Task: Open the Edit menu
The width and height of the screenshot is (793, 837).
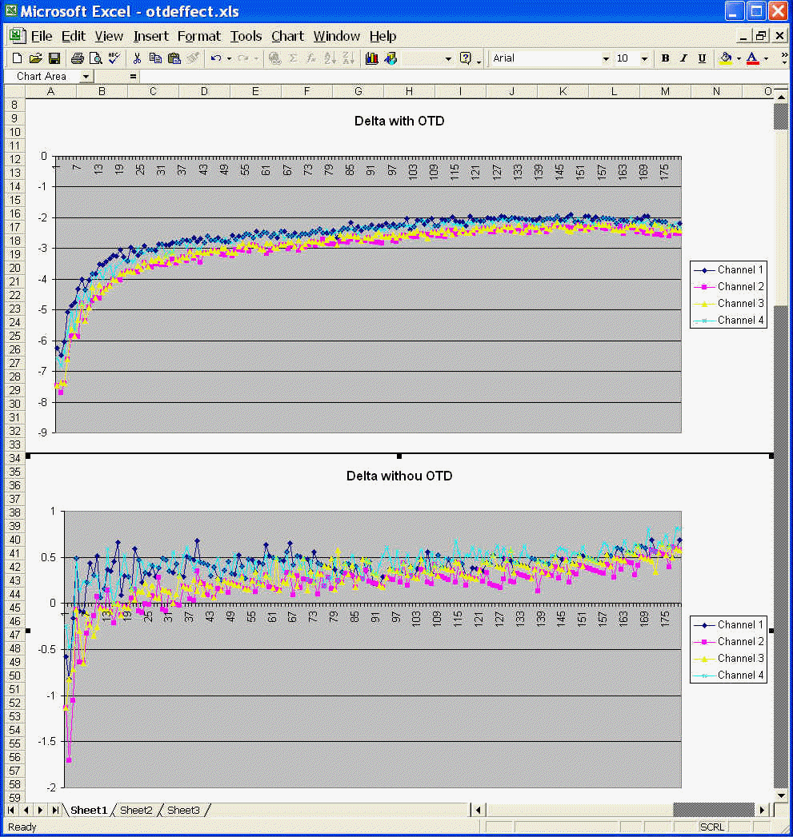Action: point(73,36)
